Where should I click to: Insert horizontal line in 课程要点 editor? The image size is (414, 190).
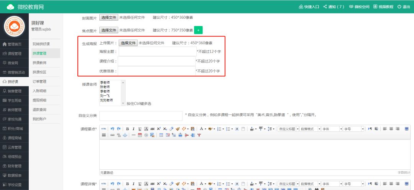pos(134,135)
